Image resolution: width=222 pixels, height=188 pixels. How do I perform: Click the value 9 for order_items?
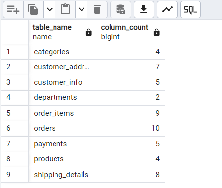(131, 113)
